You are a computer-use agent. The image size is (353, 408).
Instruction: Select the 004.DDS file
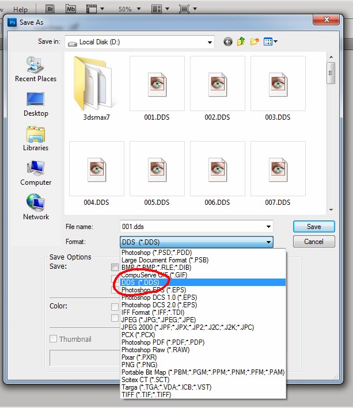(x=96, y=174)
